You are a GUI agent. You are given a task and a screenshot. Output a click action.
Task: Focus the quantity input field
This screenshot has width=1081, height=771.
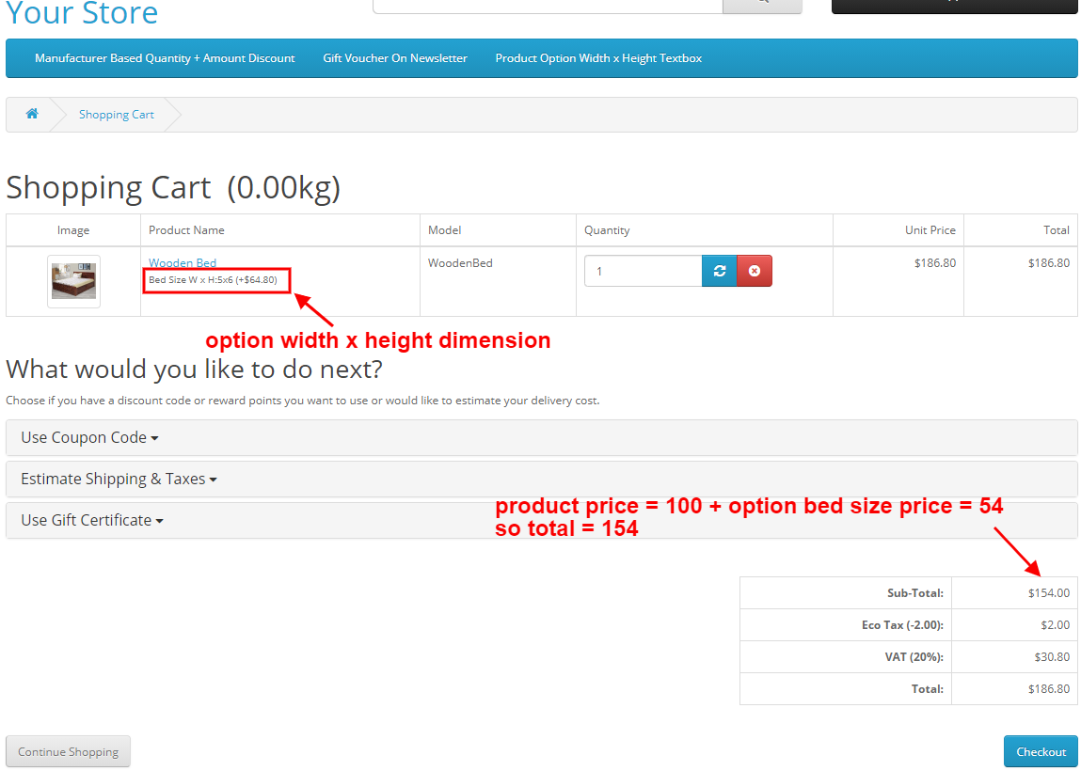pyautogui.click(x=643, y=271)
